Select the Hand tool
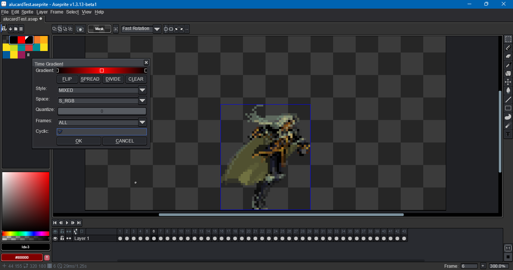The height and width of the screenshot is (270, 513). tap(508, 73)
